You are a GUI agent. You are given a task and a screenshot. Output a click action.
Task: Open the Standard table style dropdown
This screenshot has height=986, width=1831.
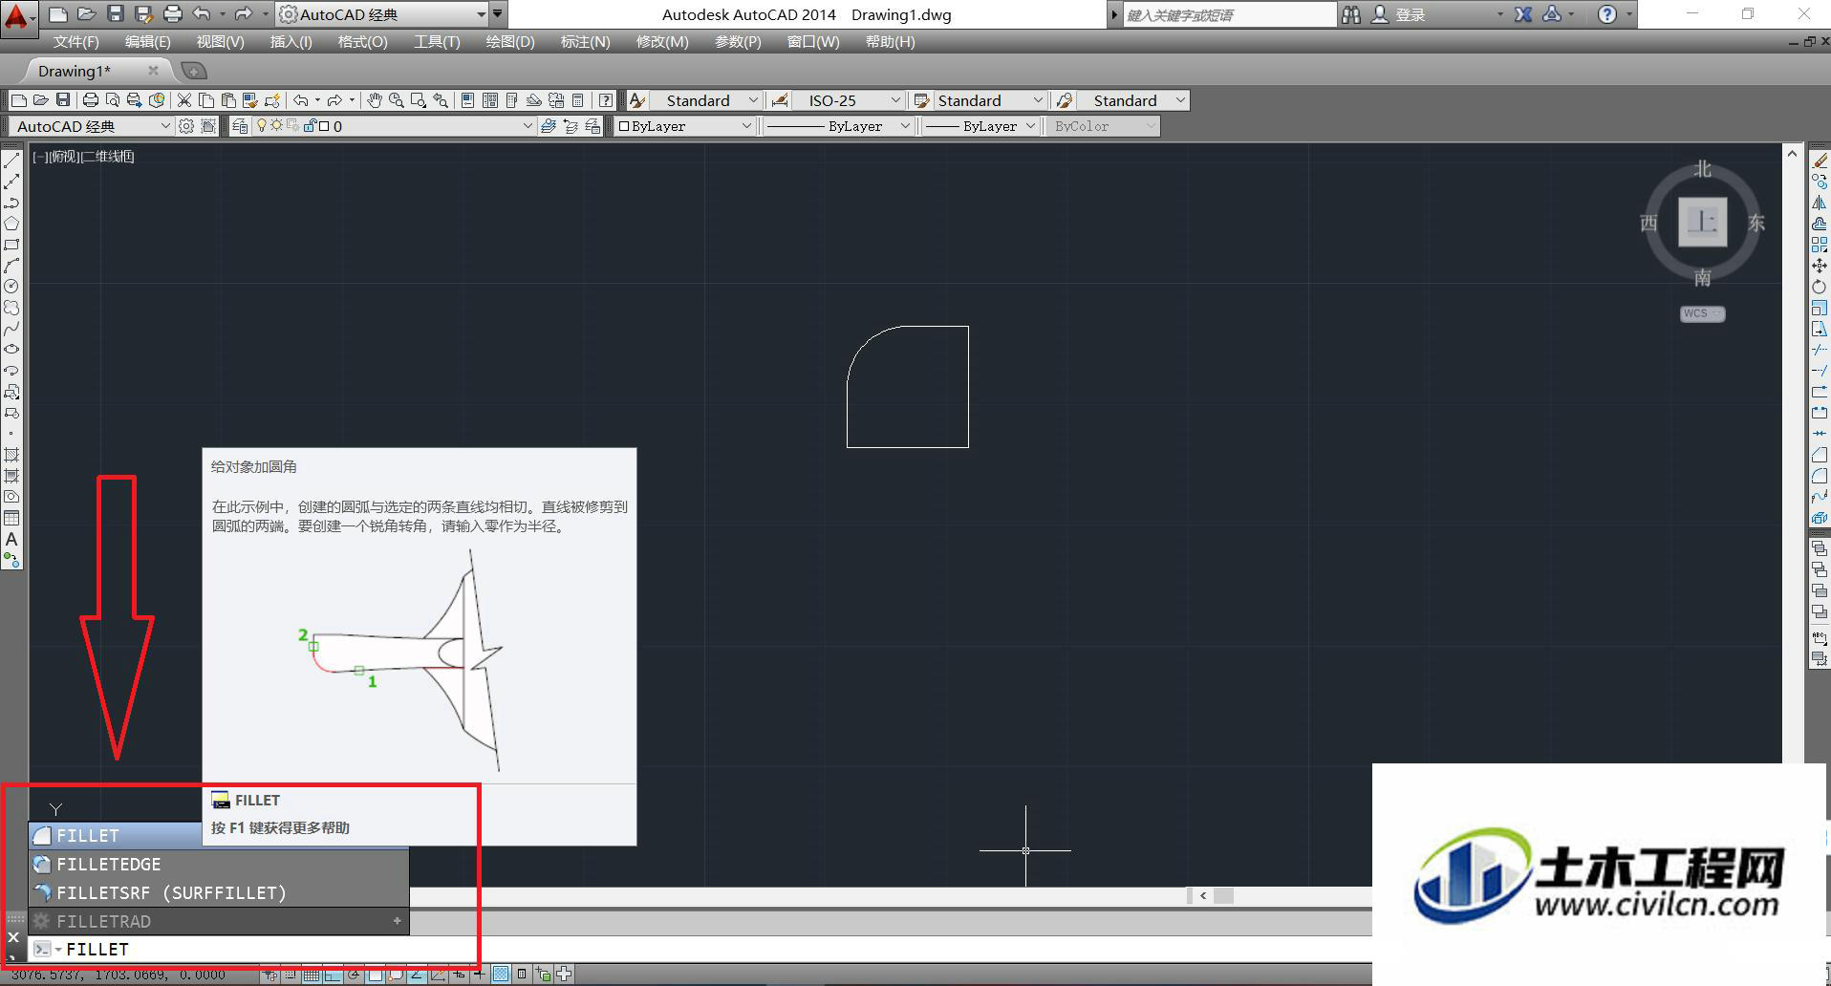tap(989, 100)
